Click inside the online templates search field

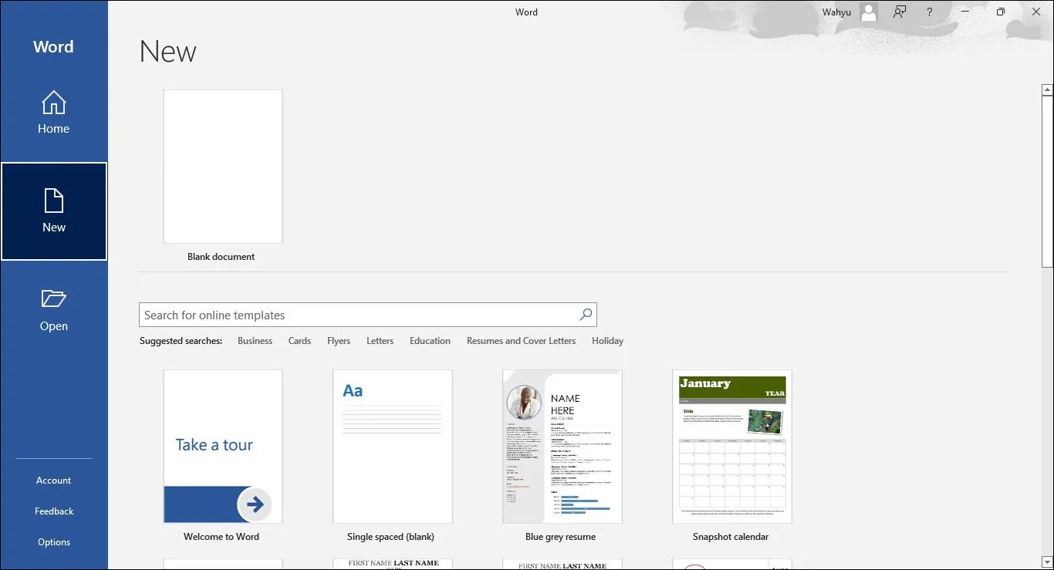(x=347, y=315)
